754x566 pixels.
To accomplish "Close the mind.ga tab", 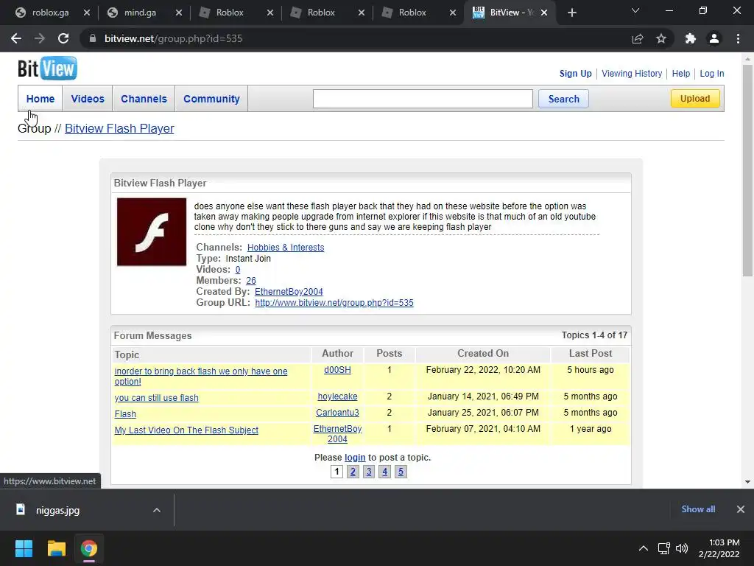I will pyautogui.click(x=179, y=13).
